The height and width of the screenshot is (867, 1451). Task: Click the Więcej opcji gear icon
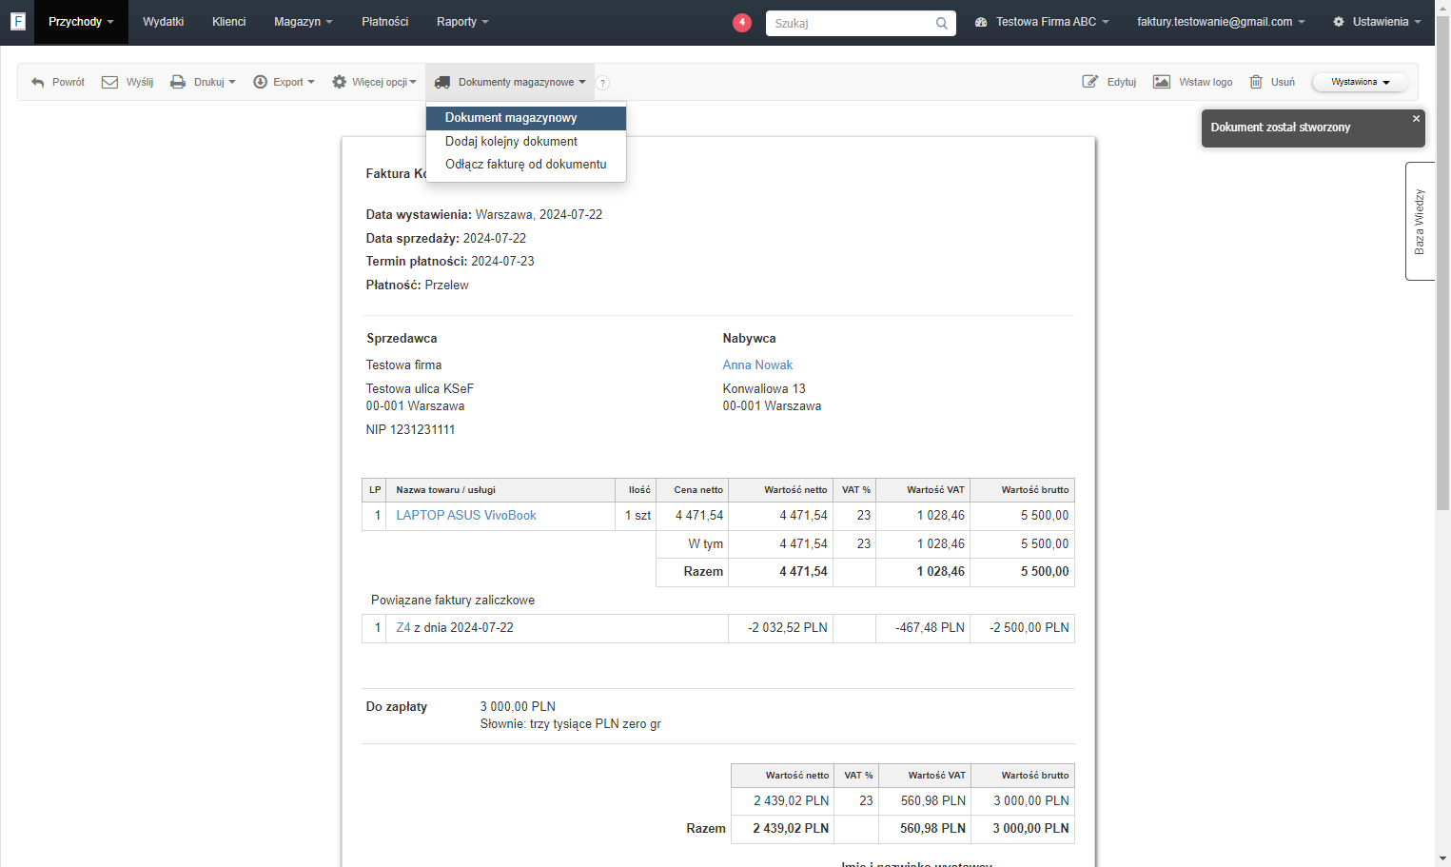point(339,83)
